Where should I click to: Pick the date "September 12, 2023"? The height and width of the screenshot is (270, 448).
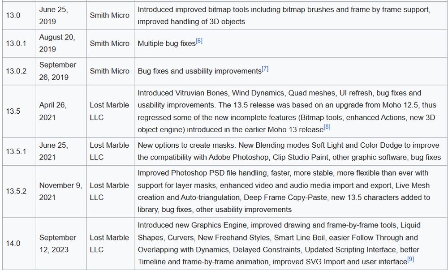pyautogui.click(x=58, y=244)
